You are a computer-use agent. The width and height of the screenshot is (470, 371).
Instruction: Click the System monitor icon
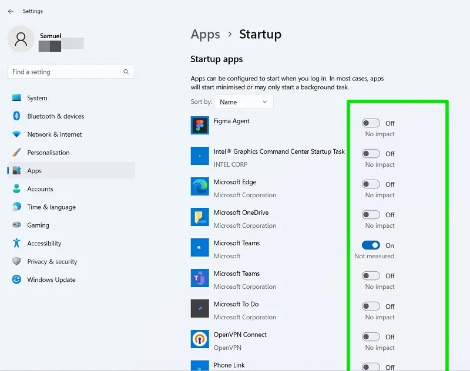(16, 98)
